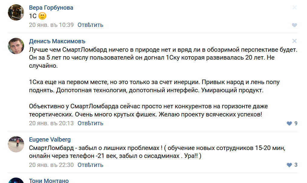307x183 pixels.
Task: Reply to Eugene Valberg's comment
Action: tap(90, 165)
